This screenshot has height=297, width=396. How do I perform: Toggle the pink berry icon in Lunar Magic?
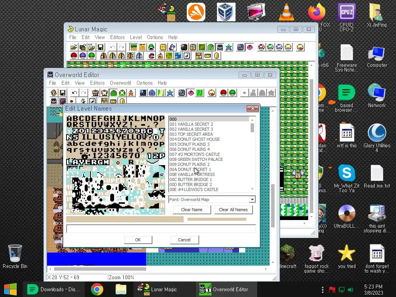click(249, 47)
